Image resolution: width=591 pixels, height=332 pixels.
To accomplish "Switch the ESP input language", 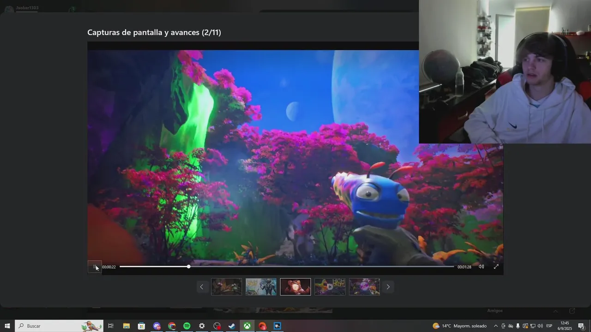I will 549,326.
